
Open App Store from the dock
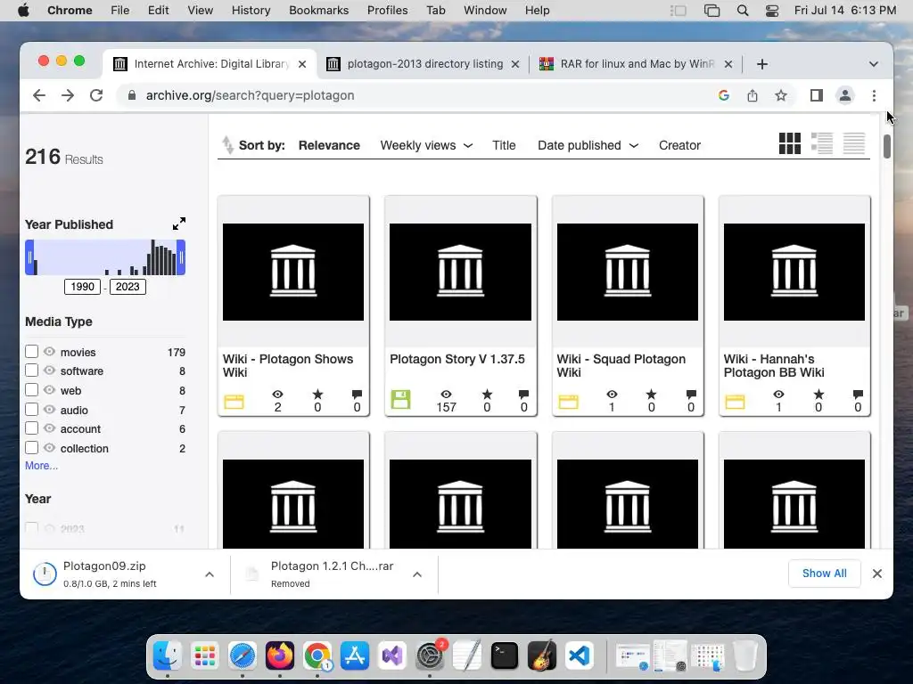355,656
